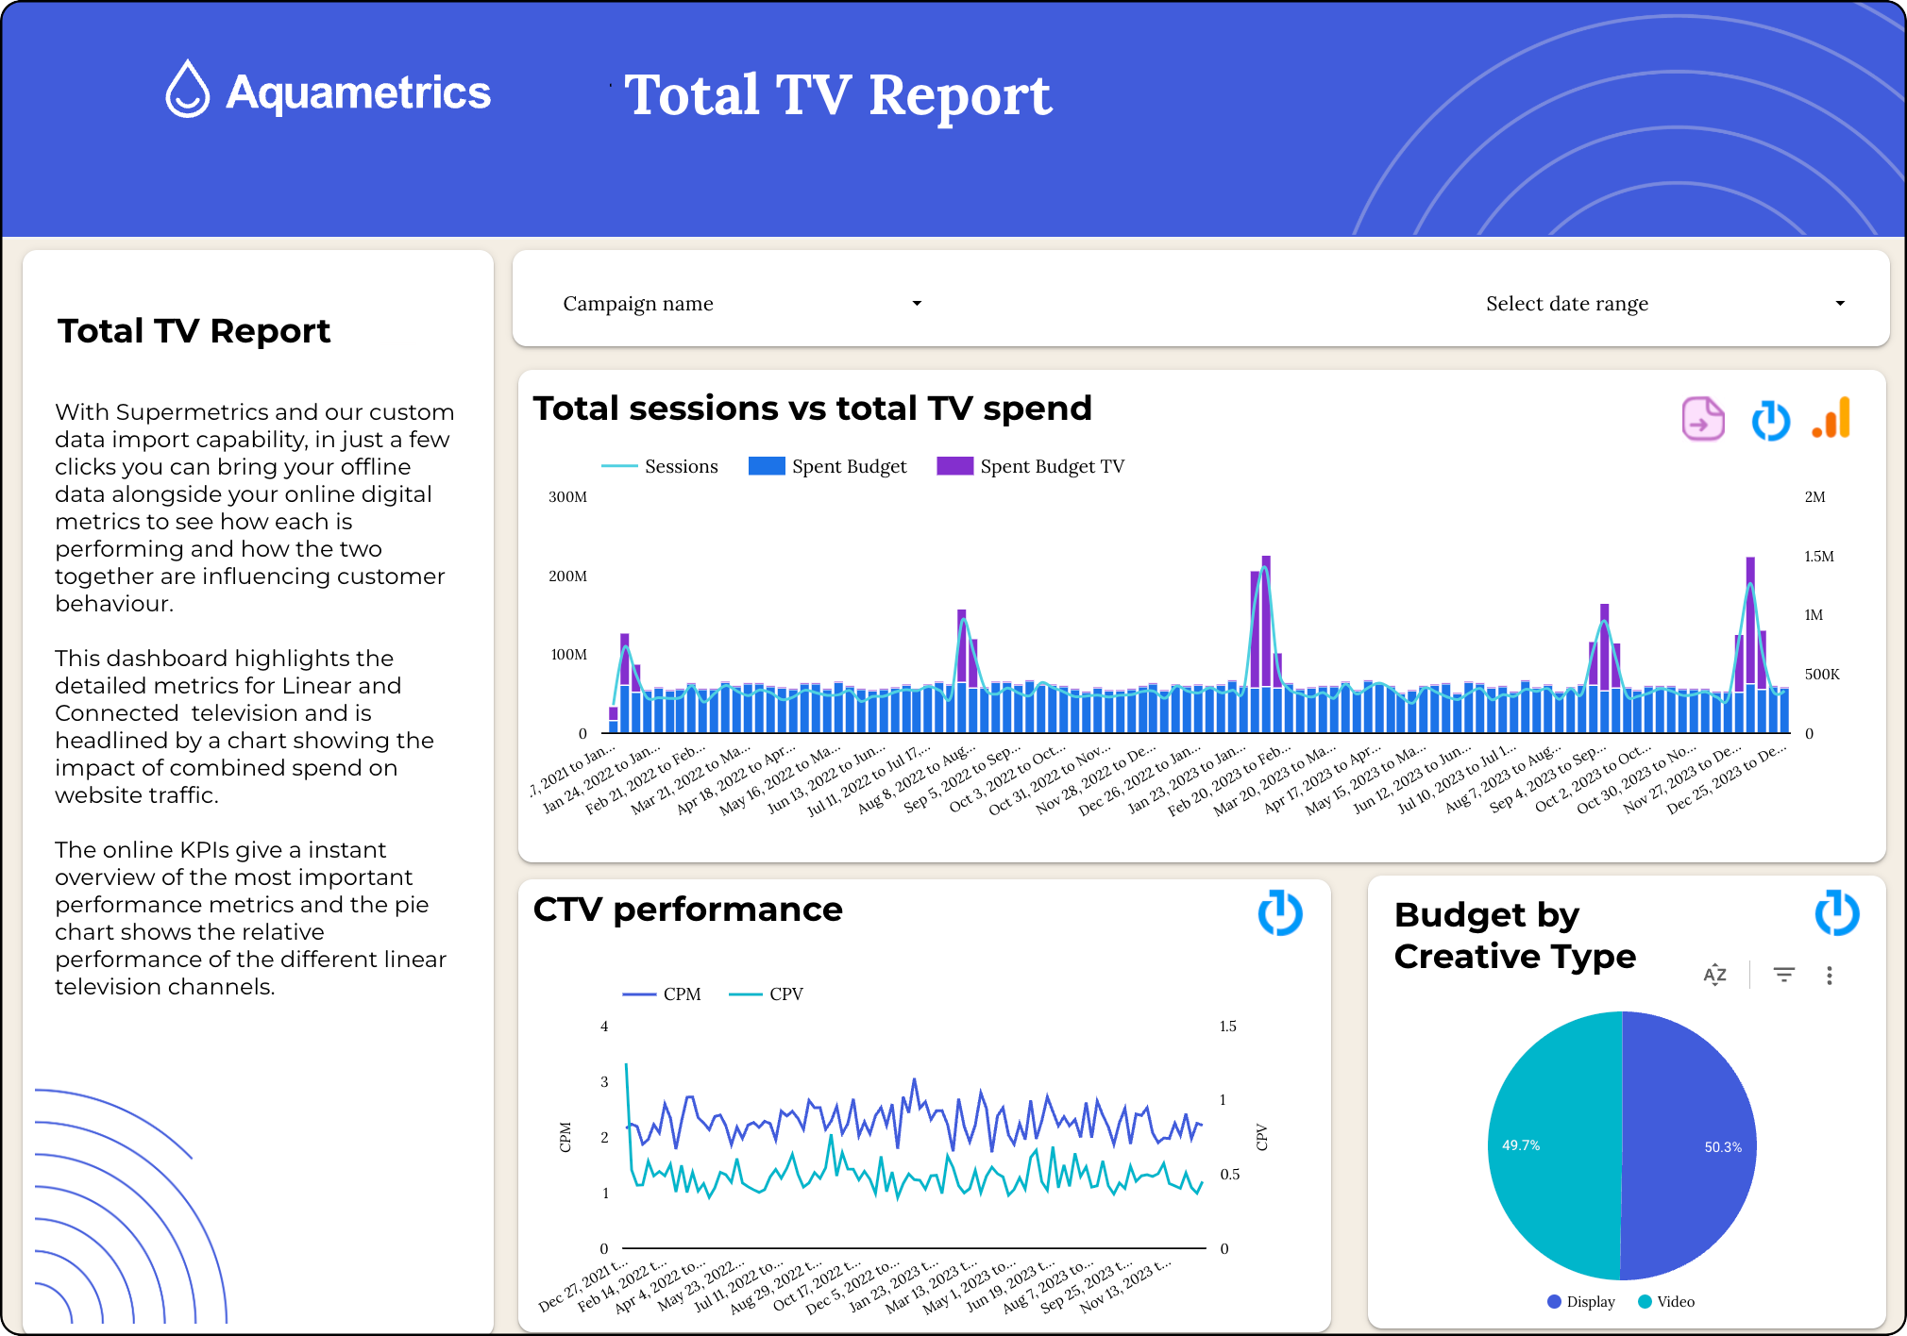The height and width of the screenshot is (1336, 1907).
Task: Click the Supermetrics icon in CTV performance
Action: [x=1279, y=912]
